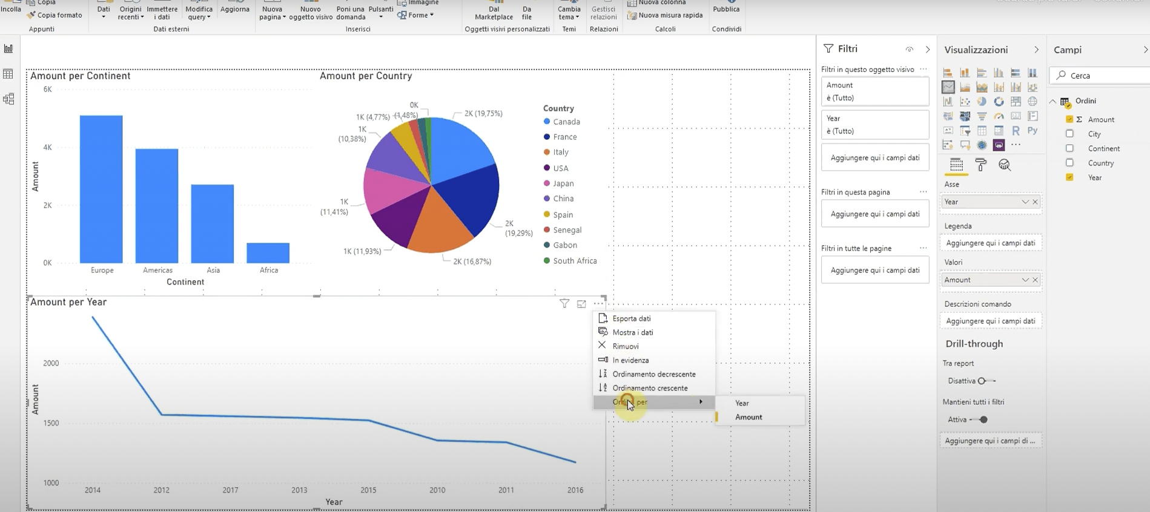Click the filter icon on the line chart header
The width and height of the screenshot is (1150, 512).
coord(564,304)
